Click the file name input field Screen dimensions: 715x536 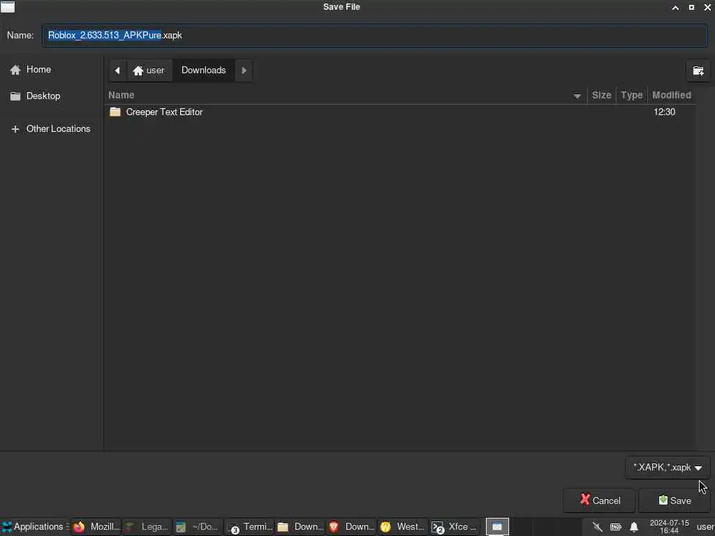[x=374, y=35]
